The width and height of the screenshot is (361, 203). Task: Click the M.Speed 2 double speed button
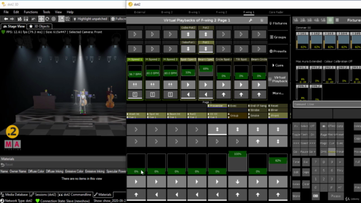point(152,85)
